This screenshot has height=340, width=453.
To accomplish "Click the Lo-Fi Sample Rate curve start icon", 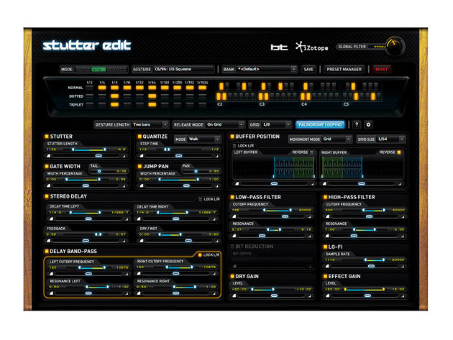I will click(x=327, y=266).
